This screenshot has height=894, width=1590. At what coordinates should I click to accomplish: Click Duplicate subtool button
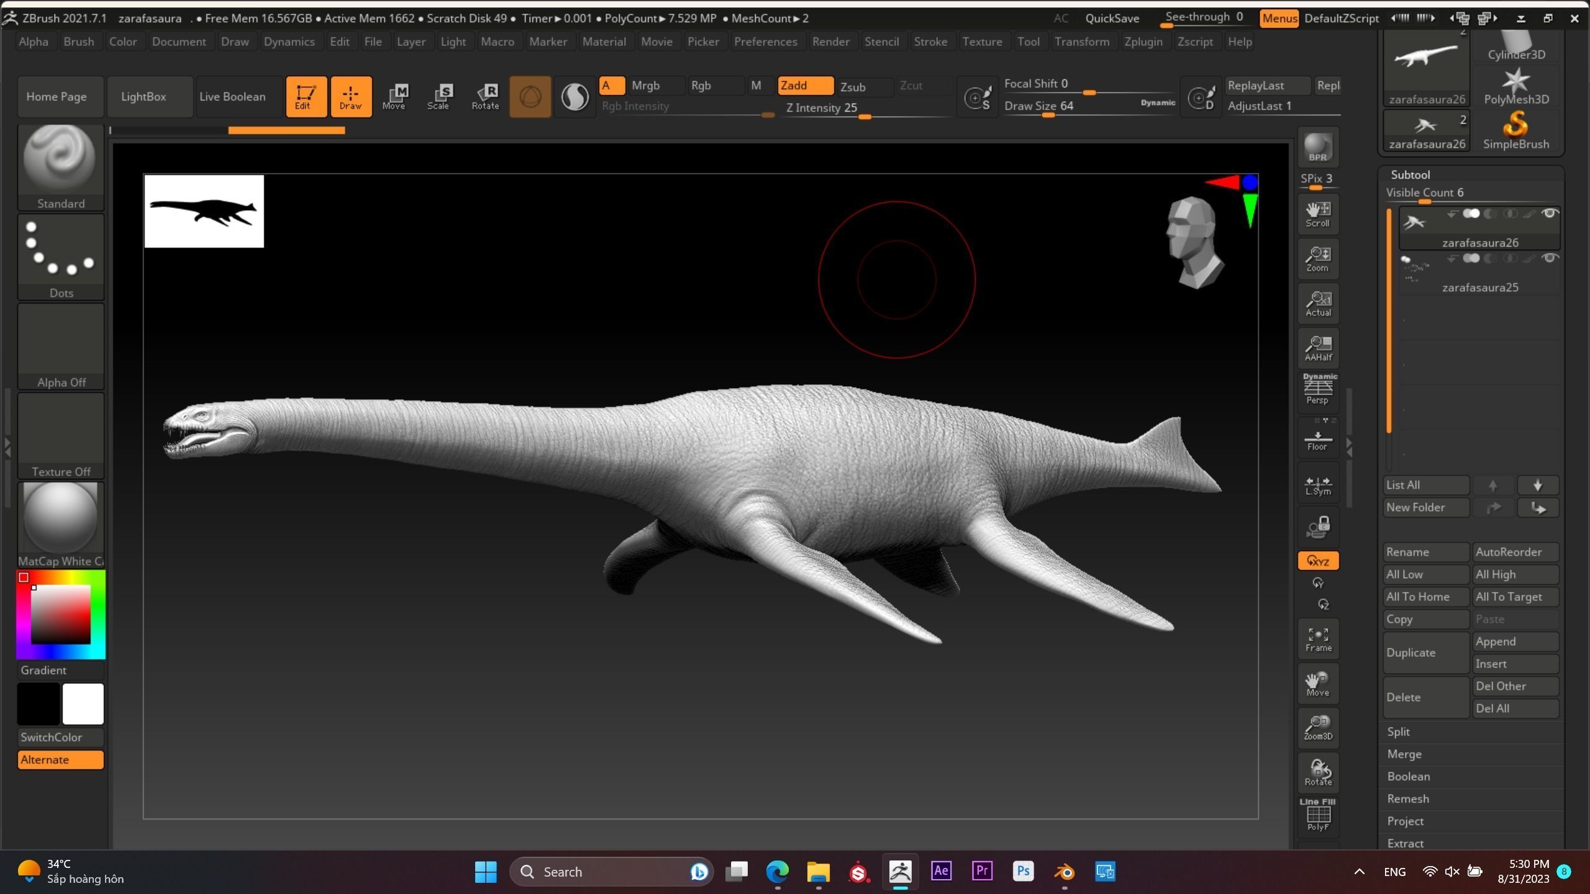pyautogui.click(x=1426, y=652)
